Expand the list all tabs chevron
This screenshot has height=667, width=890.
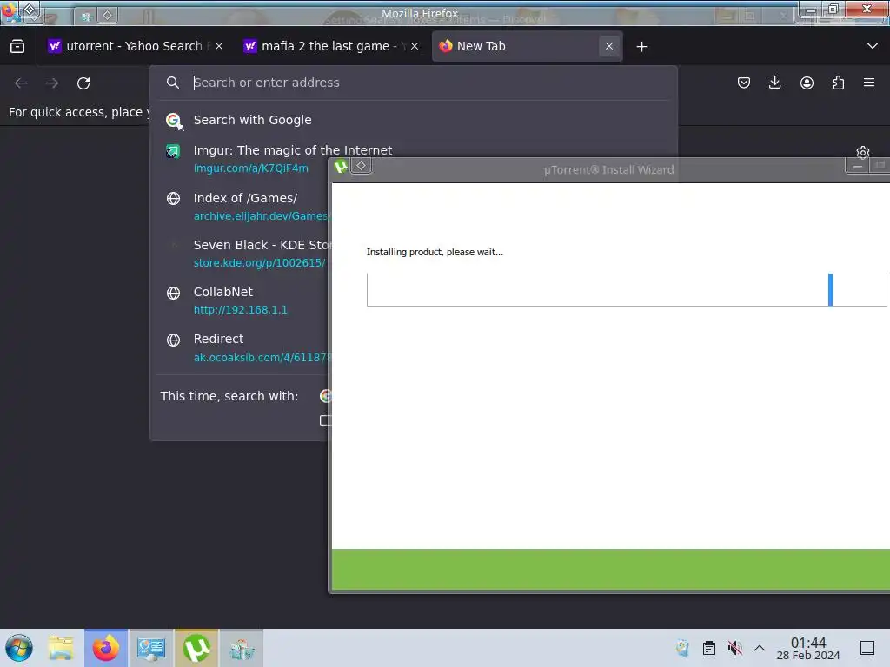(873, 46)
